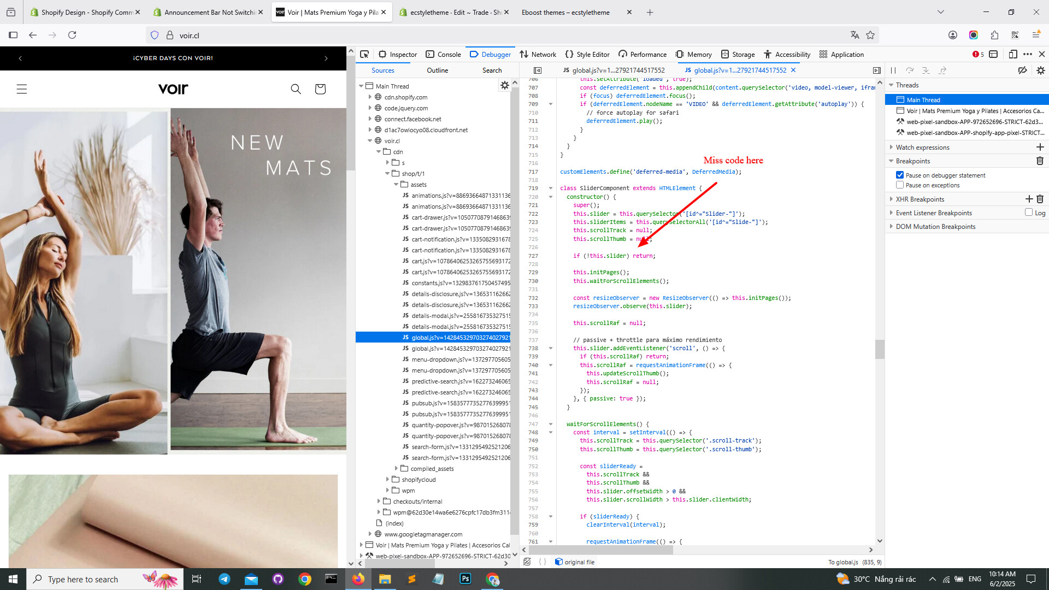Expand the compiled_assets folder

click(x=396, y=469)
